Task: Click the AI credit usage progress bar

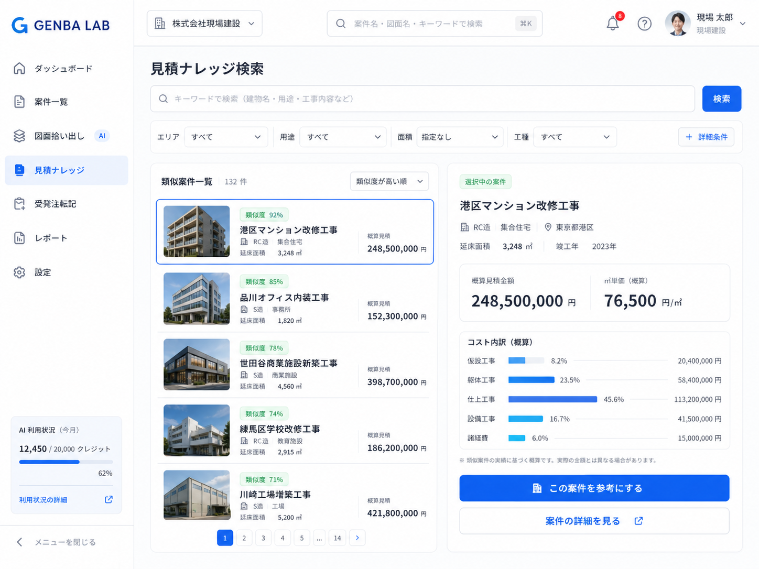Action: click(x=66, y=462)
